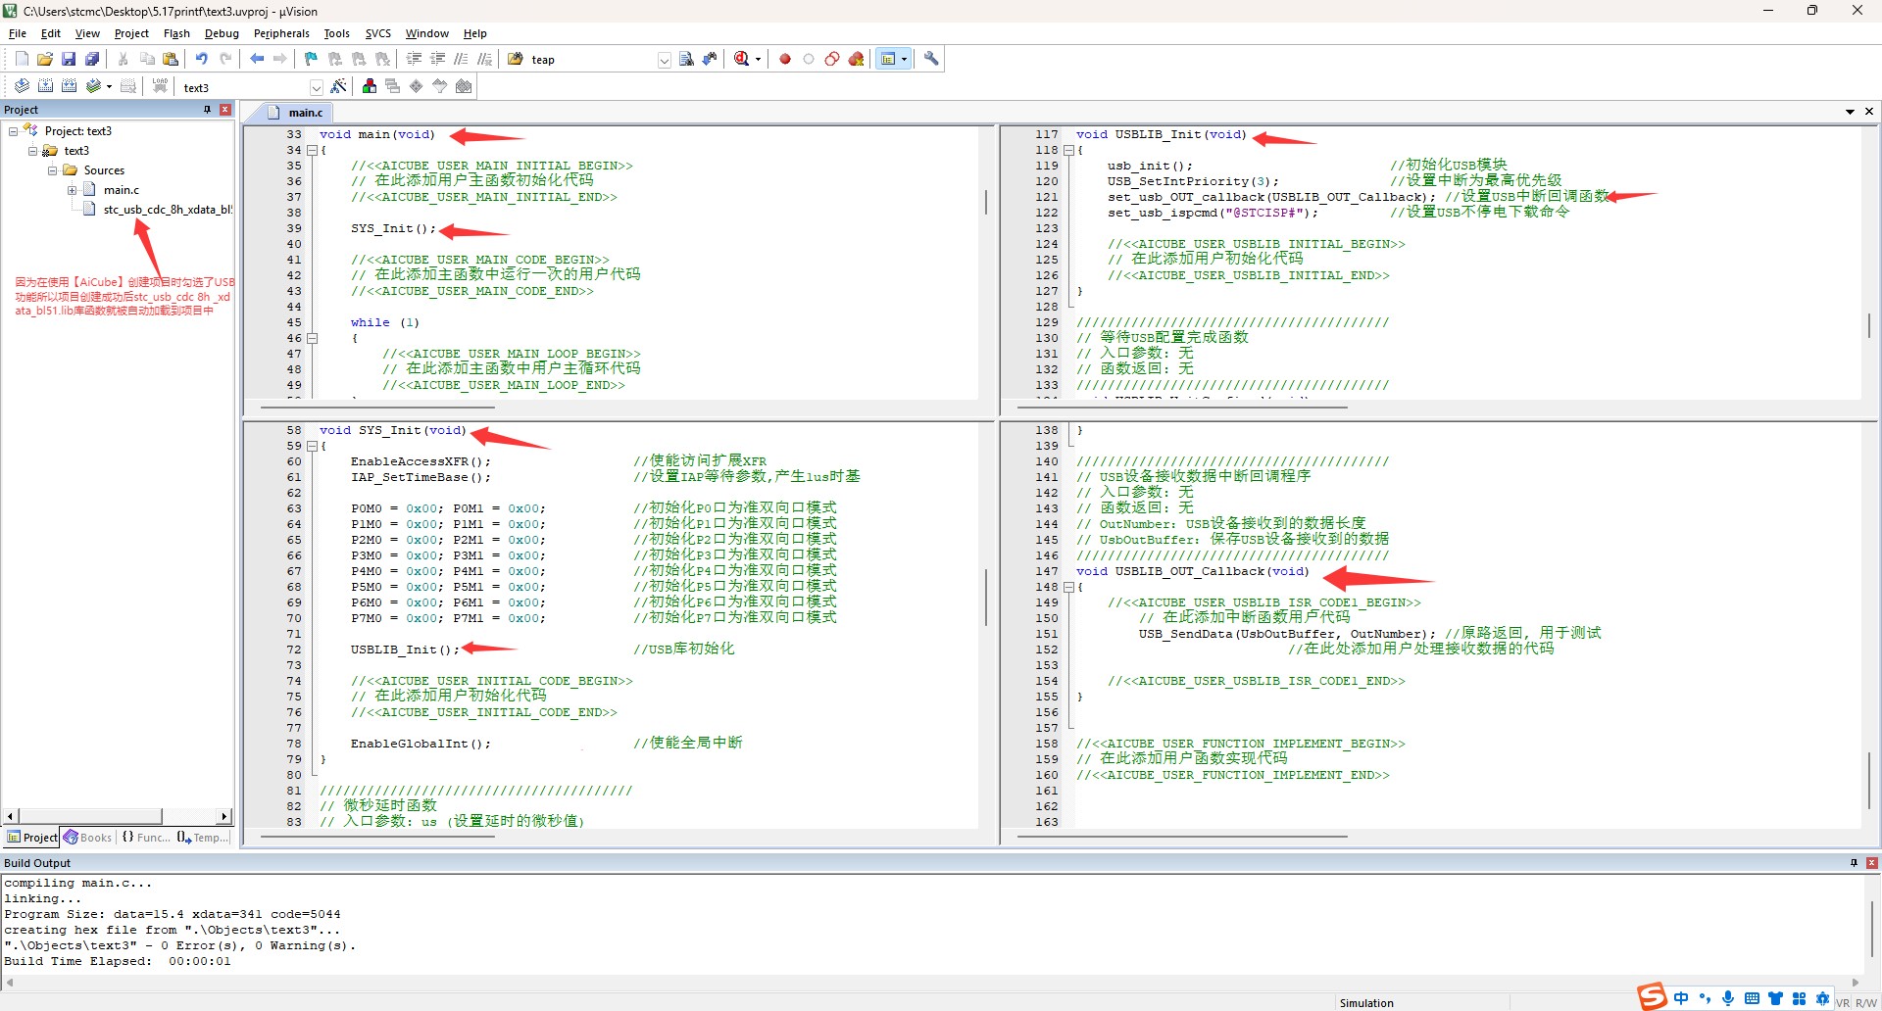Navigate backwards with the blue left arrow

[x=257, y=59]
